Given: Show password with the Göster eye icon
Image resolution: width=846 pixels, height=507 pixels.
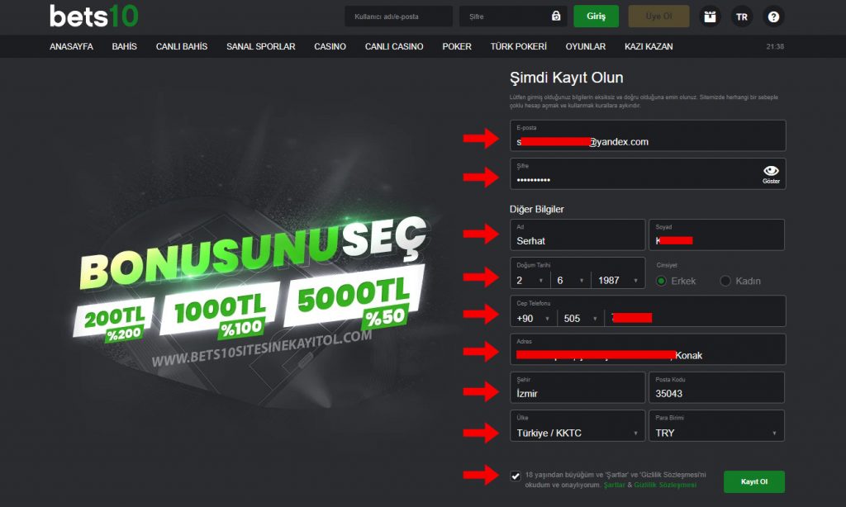Looking at the screenshot, I should (x=771, y=174).
